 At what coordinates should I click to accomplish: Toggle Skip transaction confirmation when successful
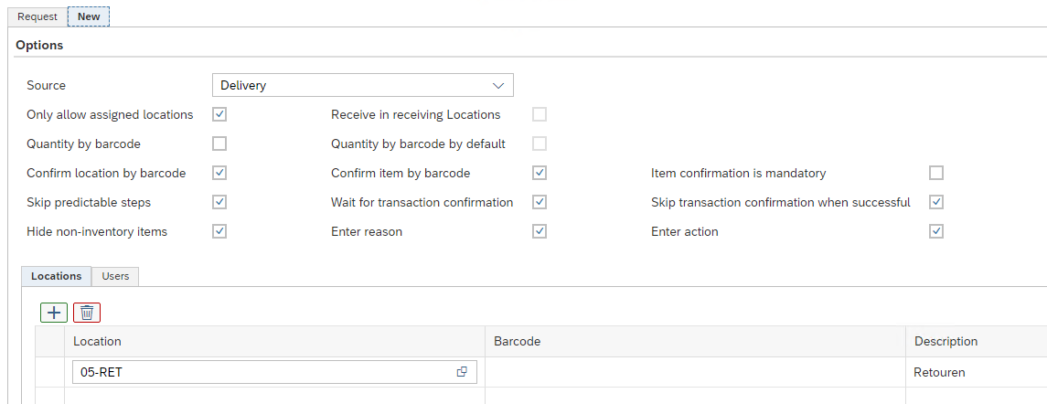pyautogui.click(x=935, y=202)
